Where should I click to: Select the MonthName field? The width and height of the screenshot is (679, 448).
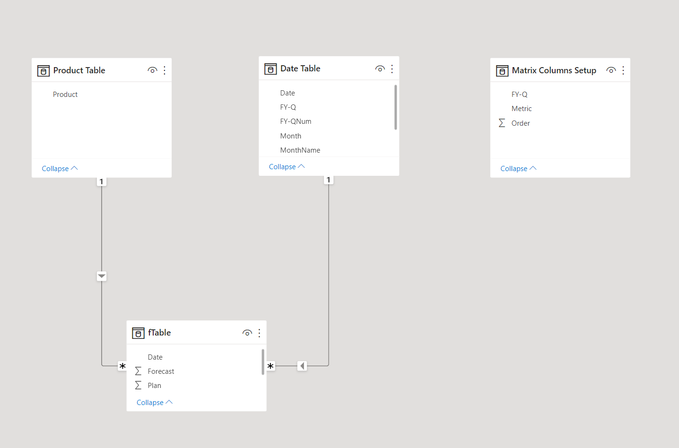pyautogui.click(x=300, y=150)
